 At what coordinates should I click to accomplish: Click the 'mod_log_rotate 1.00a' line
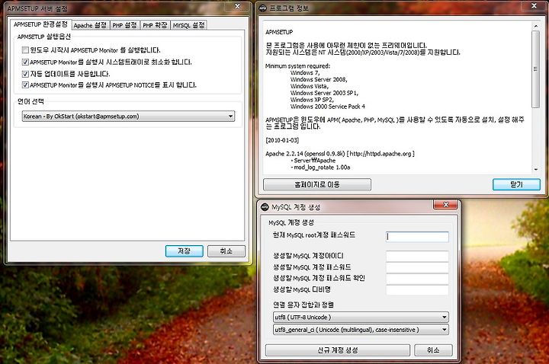pos(322,167)
